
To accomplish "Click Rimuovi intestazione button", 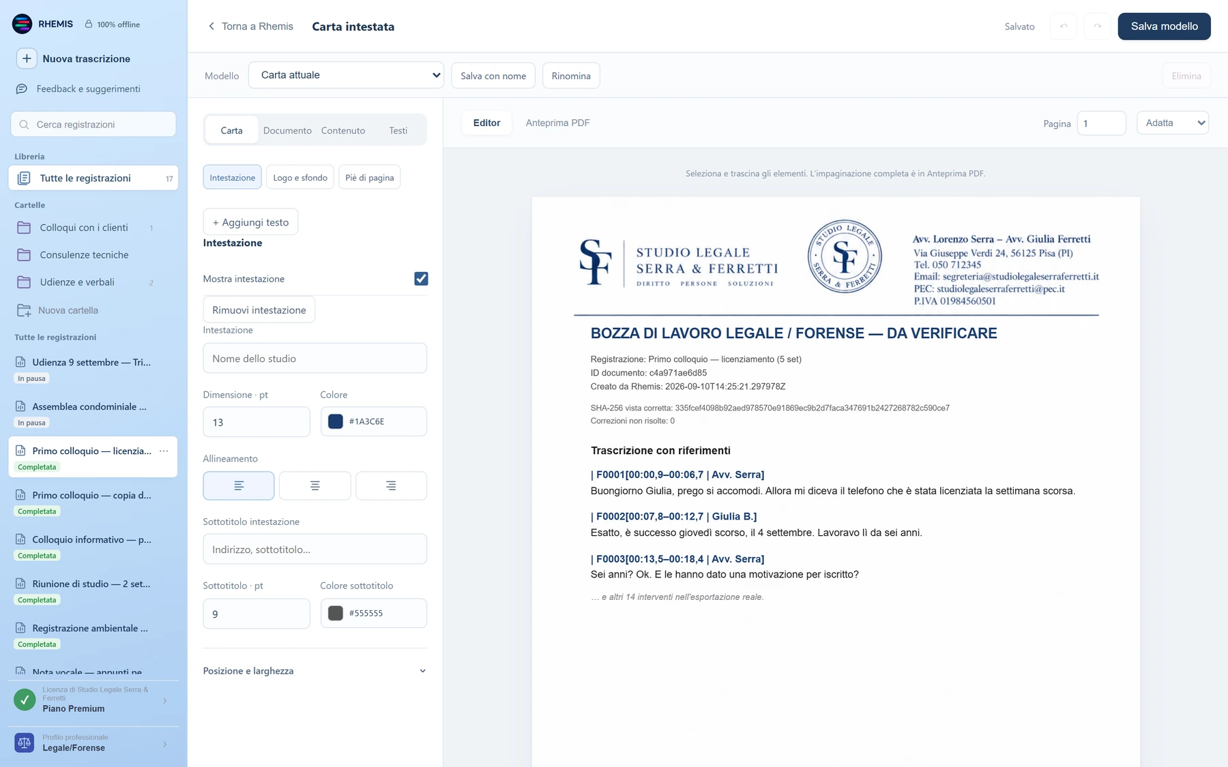I will pos(259,310).
